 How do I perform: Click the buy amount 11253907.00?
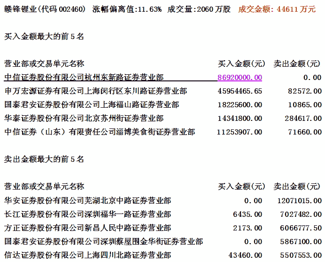(x=240, y=132)
